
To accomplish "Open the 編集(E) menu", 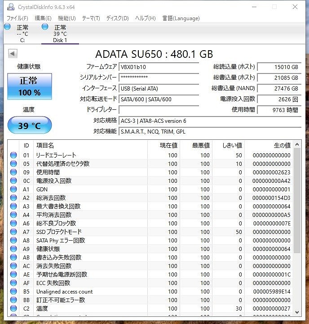I will coord(43,18).
